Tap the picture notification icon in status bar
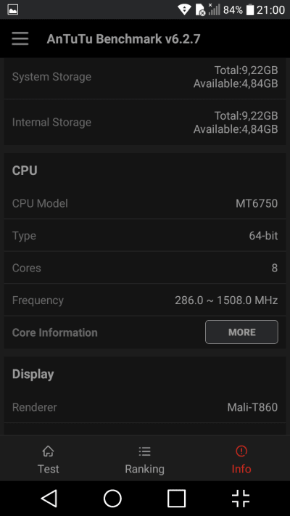290x516 pixels. coord(13,9)
